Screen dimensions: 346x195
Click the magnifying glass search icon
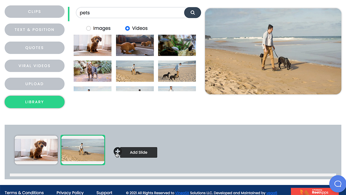pos(192,13)
